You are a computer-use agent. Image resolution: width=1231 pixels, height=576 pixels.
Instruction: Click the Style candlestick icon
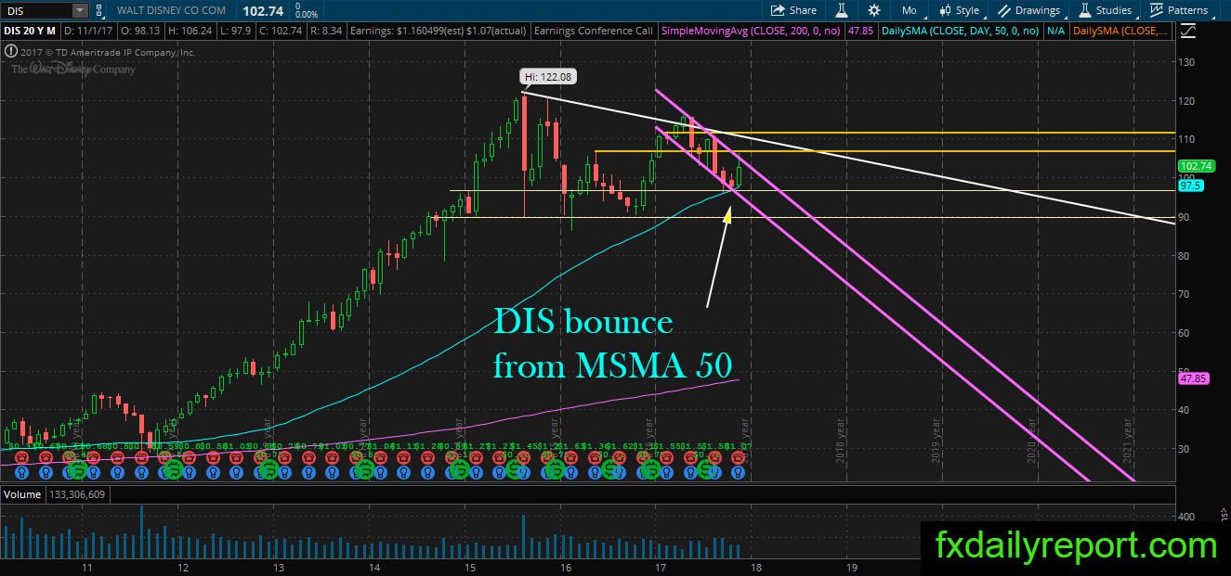(x=945, y=10)
